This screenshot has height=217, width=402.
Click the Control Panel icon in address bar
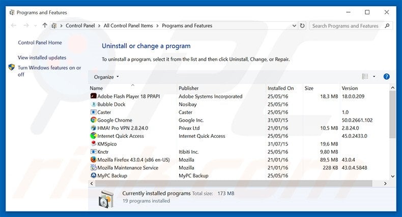(54, 25)
